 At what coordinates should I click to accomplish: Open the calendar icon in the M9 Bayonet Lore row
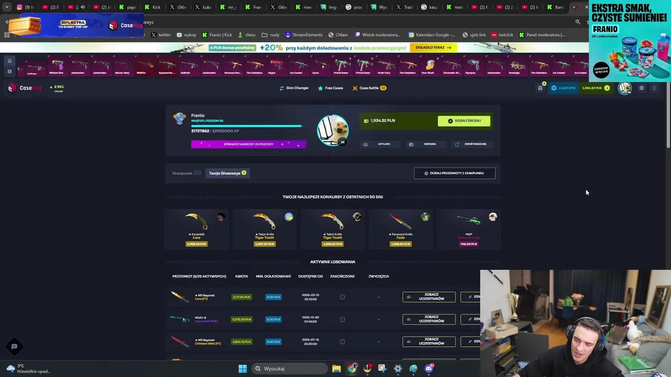click(342, 297)
